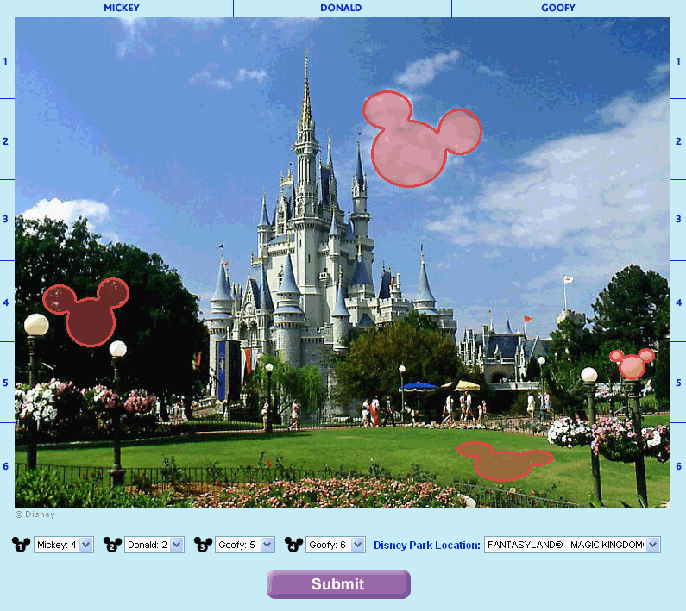Click the DONALD column header

point(341,8)
